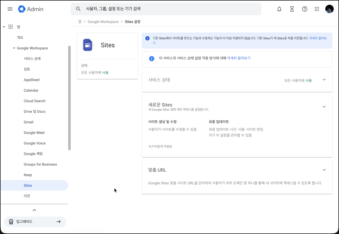Image resolution: width=339 pixels, height=234 pixels.
Task: Click the Sites 설정 breadcrumb
Action: (x=133, y=22)
